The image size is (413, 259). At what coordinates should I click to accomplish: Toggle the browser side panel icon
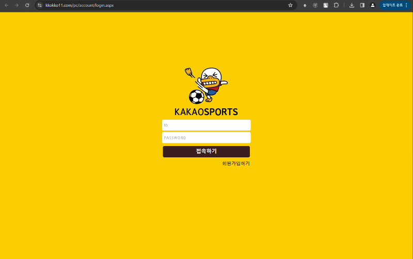(362, 5)
